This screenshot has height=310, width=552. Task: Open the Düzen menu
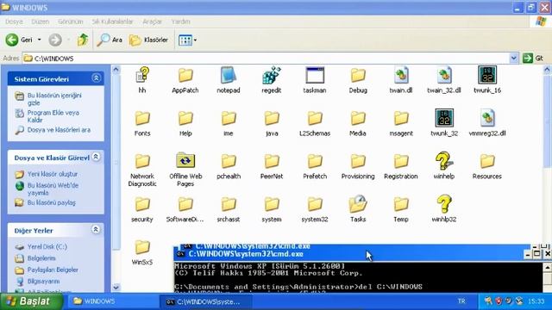pos(41,22)
